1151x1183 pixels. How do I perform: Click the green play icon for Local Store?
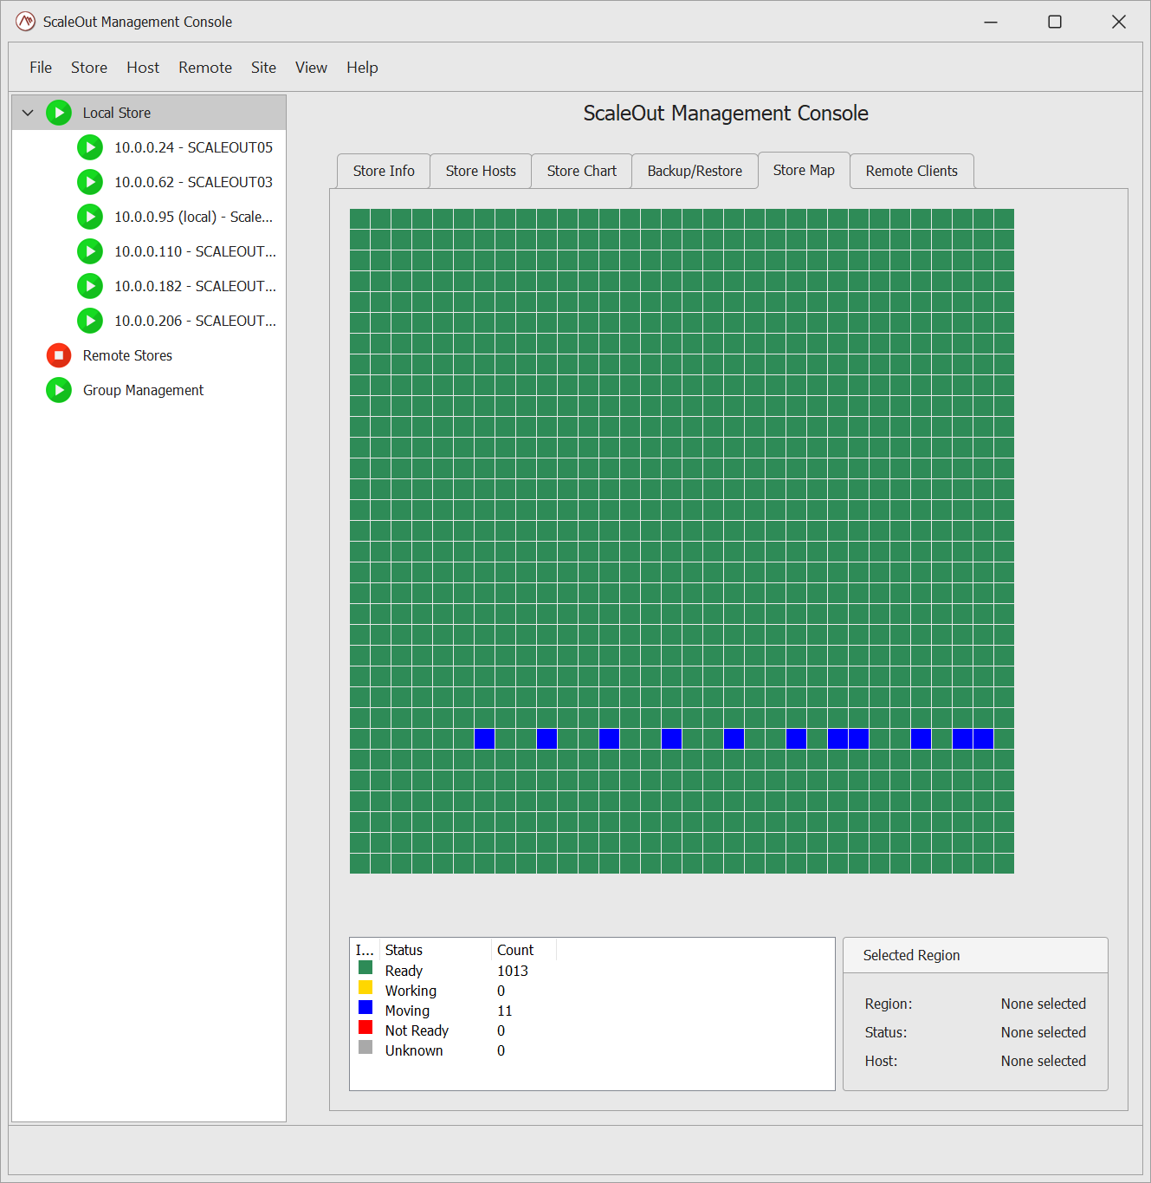click(x=59, y=113)
